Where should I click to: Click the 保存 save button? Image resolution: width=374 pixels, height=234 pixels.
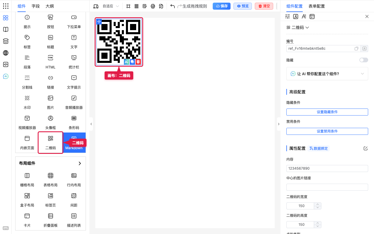pyautogui.click(x=221, y=6)
